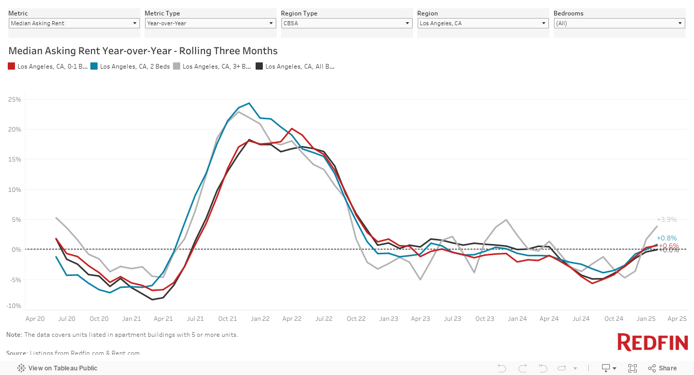Click the Revert icon in toolbar
694x375 pixels.
pyautogui.click(x=542, y=368)
